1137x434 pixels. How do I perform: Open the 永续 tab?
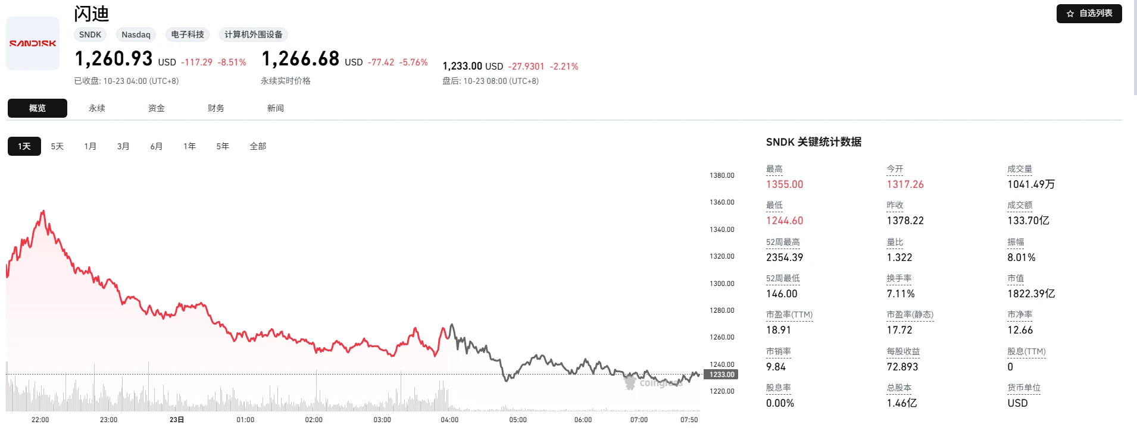tap(97, 108)
